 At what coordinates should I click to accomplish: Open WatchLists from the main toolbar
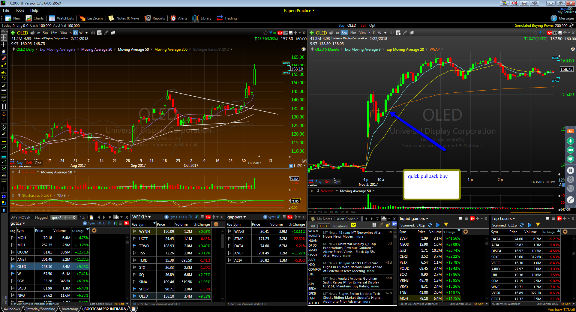point(61,18)
